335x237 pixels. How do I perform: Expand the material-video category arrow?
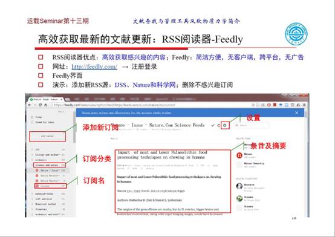click(x=32, y=194)
